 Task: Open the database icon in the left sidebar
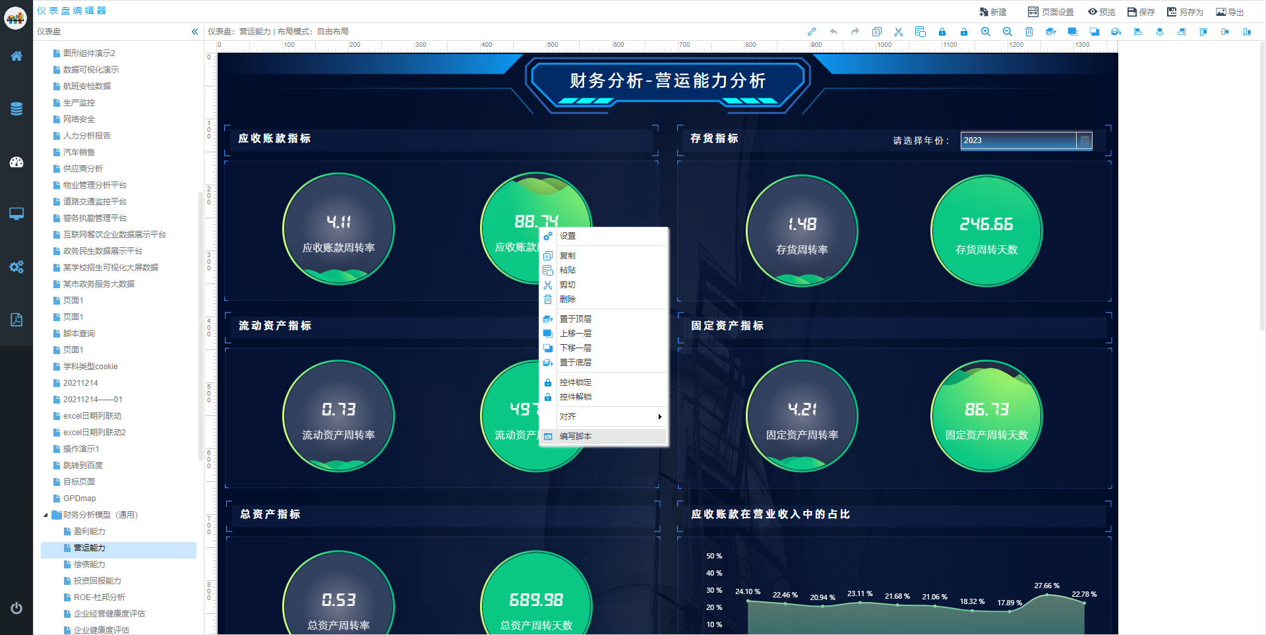pyautogui.click(x=16, y=109)
